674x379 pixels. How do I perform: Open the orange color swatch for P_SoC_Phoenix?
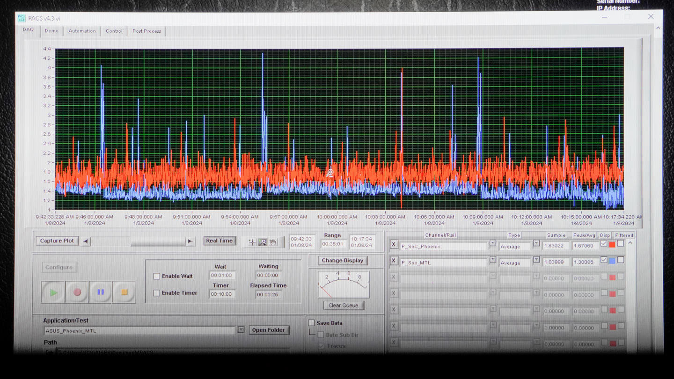(612, 245)
